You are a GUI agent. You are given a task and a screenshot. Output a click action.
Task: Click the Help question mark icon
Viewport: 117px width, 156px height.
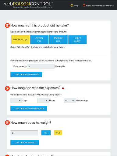tap(72, 5)
